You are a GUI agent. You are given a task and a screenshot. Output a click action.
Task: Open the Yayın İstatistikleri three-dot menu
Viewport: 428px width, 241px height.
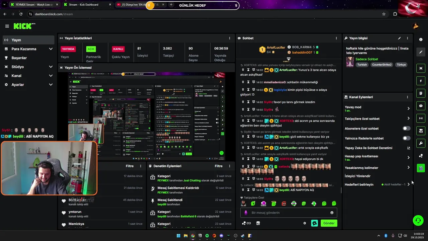click(x=229, y=38)
